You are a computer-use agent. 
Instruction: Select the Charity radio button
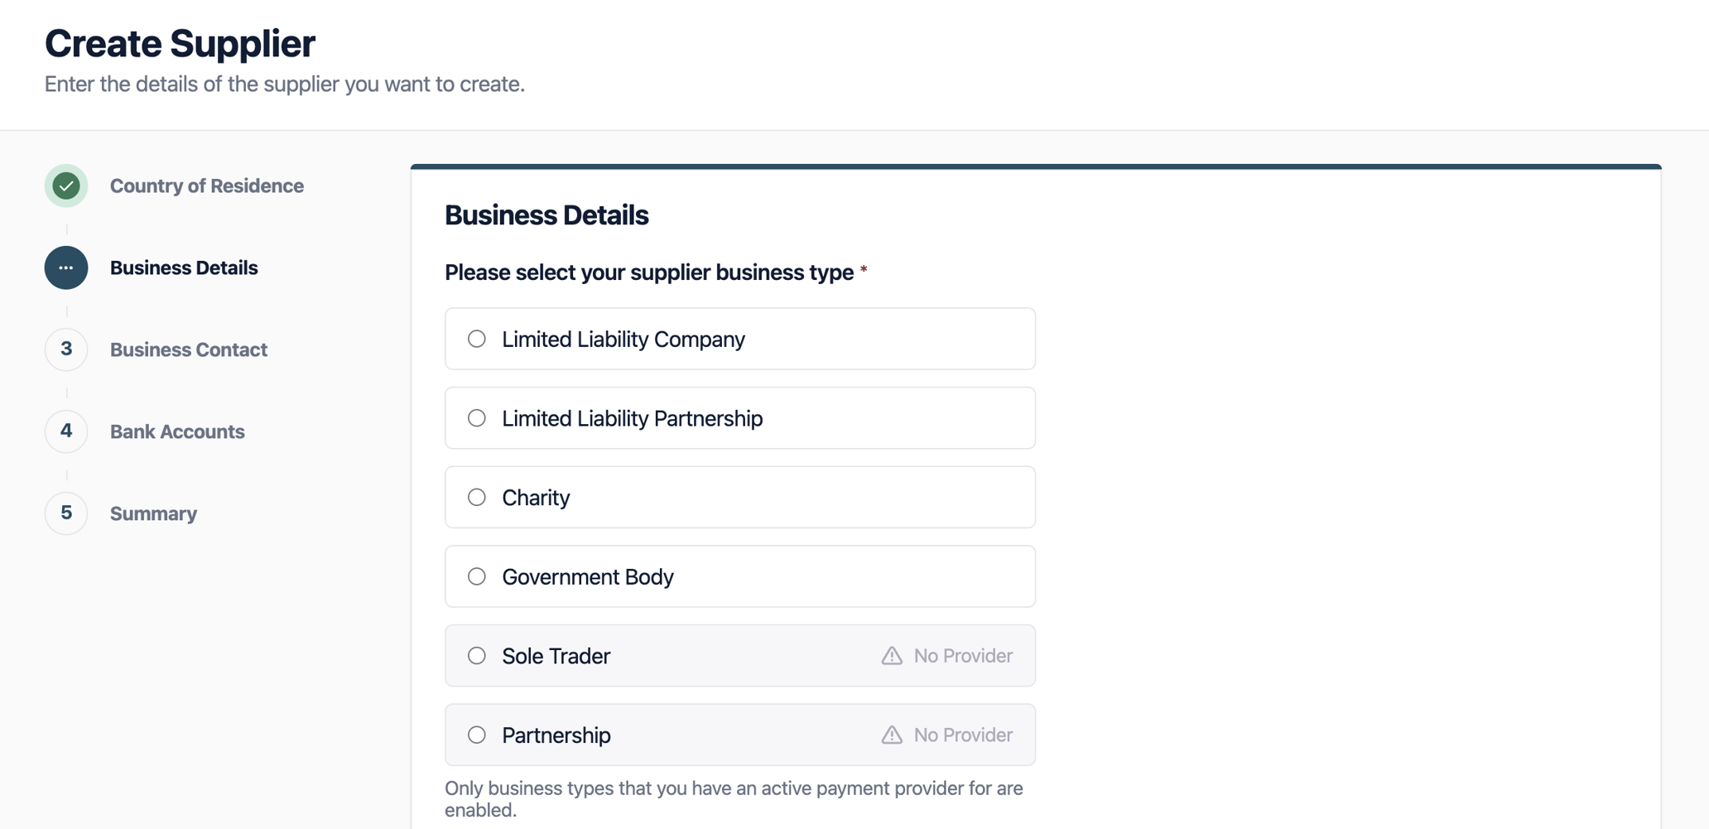(x=476, y=497)
